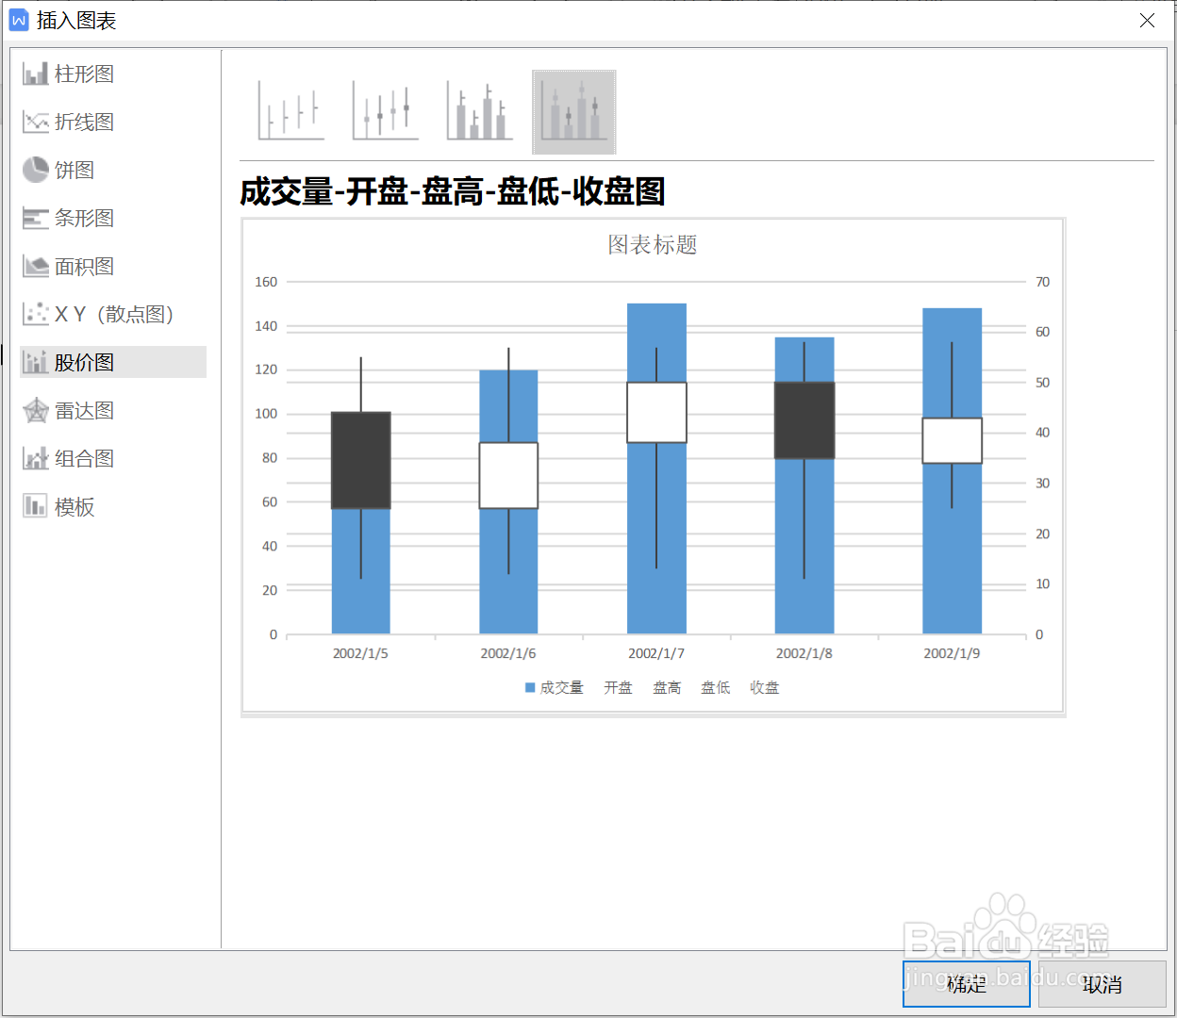Screen dimensions: 1177x1018
Task: Click the 模板 category label text
Action: (x=75, y=507)
